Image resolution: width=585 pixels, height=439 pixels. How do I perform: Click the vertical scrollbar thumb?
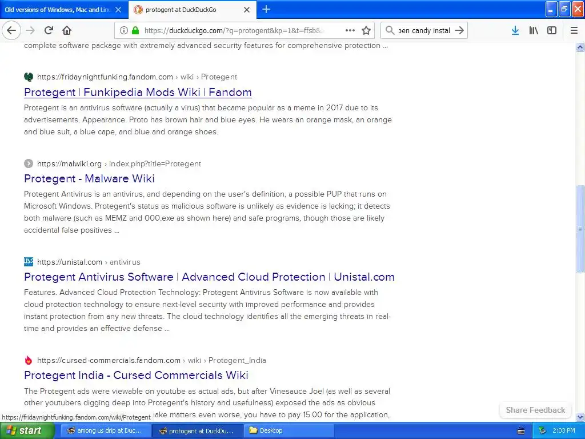click(x=580, y=229)
